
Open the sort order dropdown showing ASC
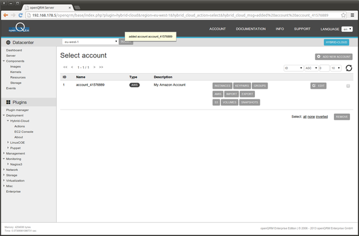[311, 68]
